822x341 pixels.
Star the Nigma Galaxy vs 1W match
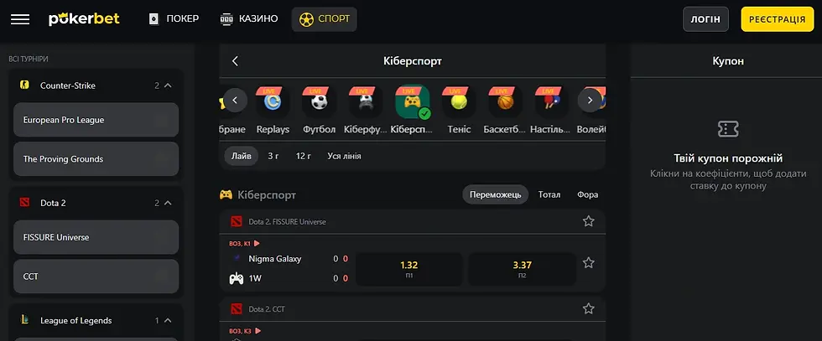click(x=588, y=263)
